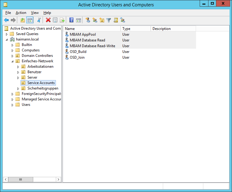Viewport: 232px width, 192px height.
Task: Click haimann.local domain icon
Action: coord(12,39)
